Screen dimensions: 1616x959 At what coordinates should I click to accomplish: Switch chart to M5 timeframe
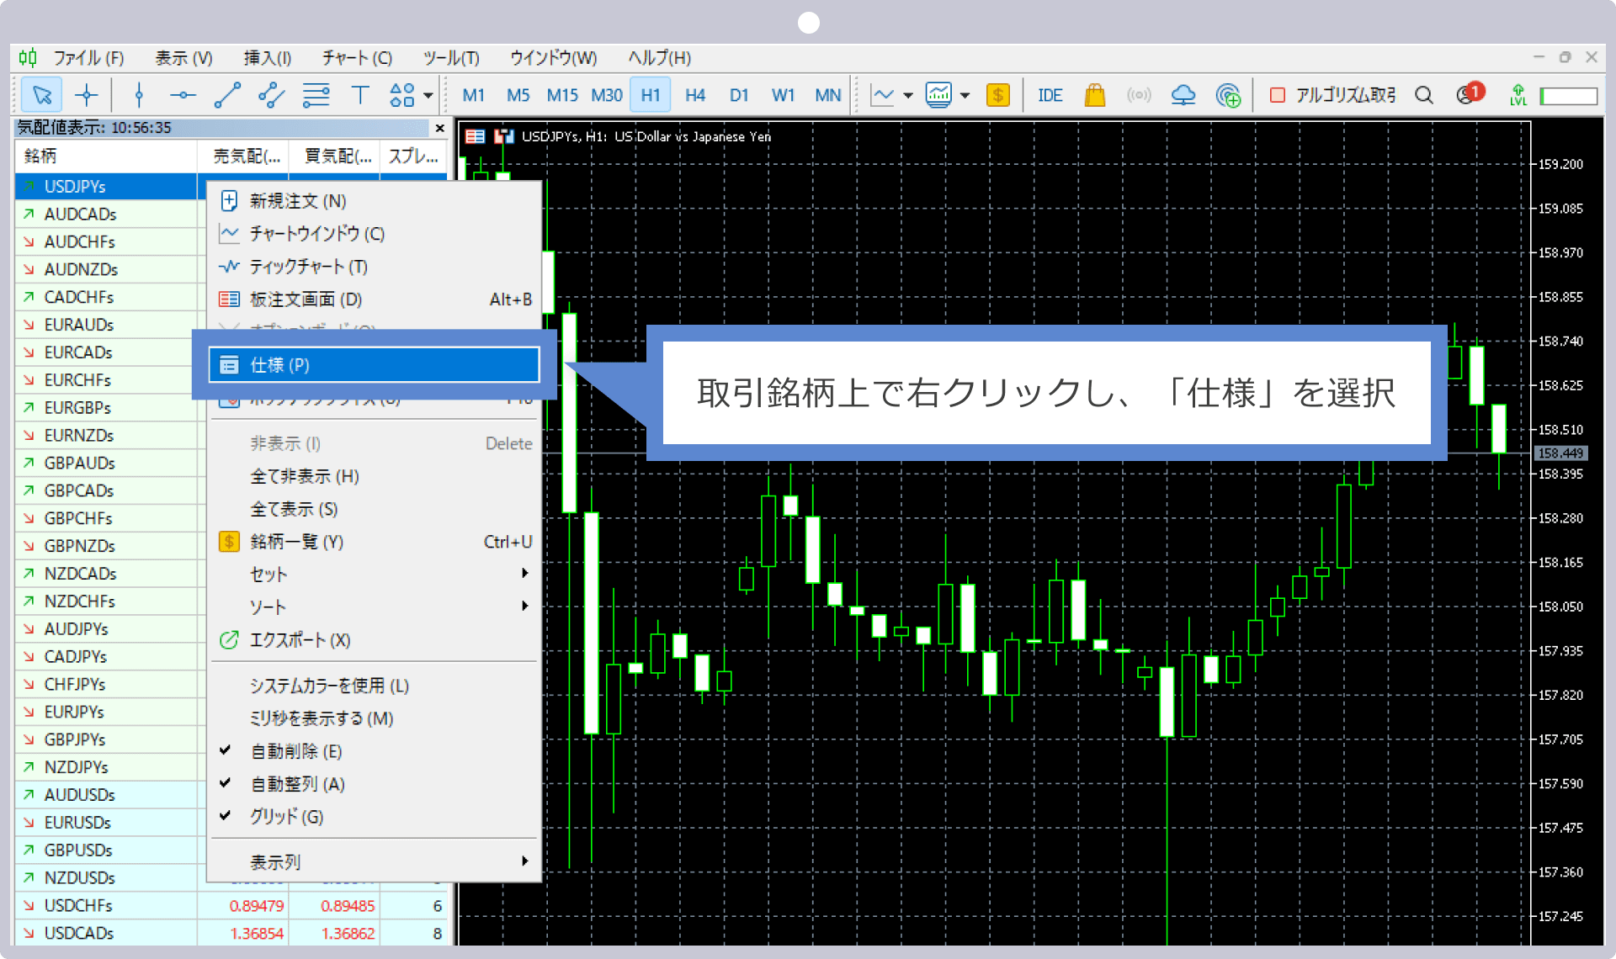(518, 95)
